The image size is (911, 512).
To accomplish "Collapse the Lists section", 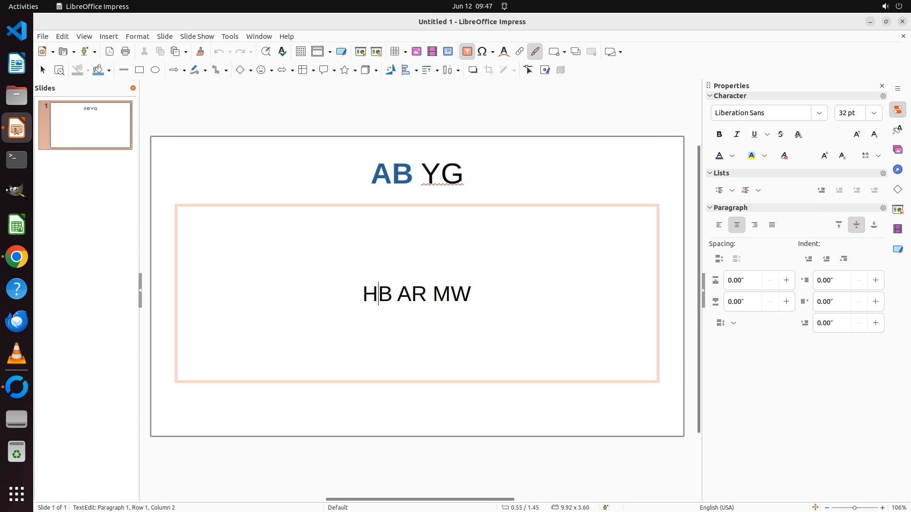I will [x=710, y=173].
